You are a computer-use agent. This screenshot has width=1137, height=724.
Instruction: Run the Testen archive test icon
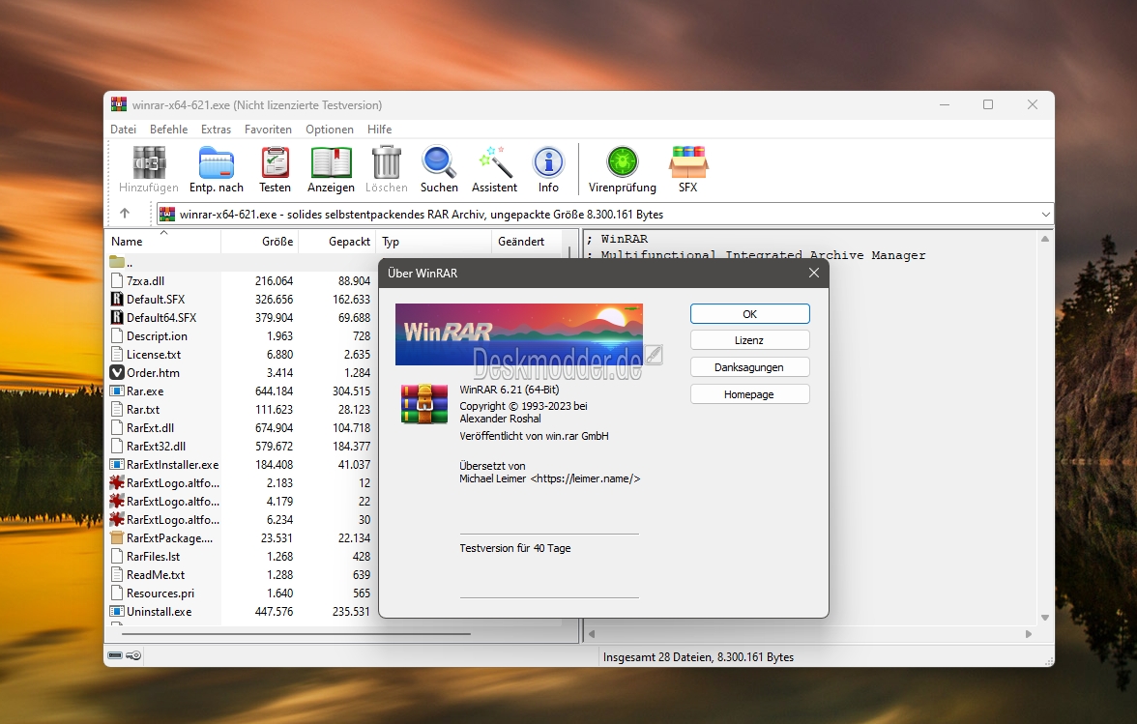275,163
